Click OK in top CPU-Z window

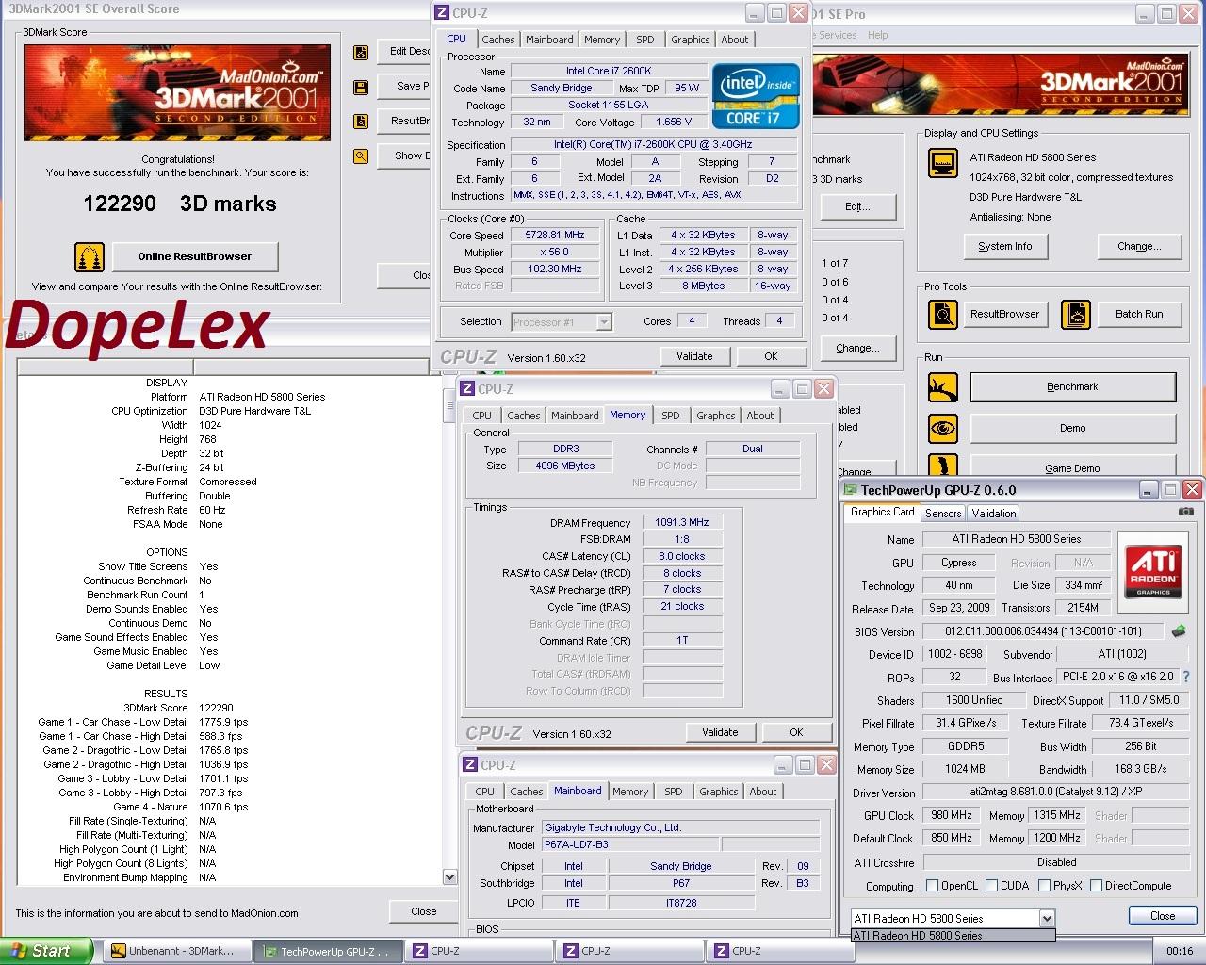pyautogui.click(x=771, y=356)
